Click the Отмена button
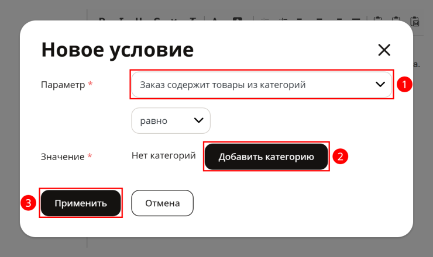 click(x=163, y=203)
